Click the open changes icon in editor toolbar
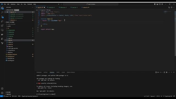The image size is (176, 99). [x=169, y=7]
